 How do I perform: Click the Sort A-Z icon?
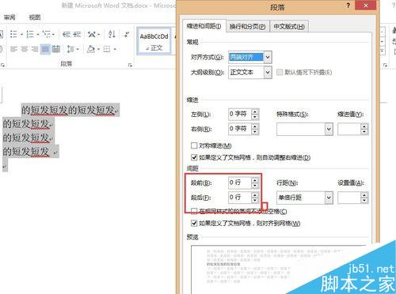tap(112, 34)
